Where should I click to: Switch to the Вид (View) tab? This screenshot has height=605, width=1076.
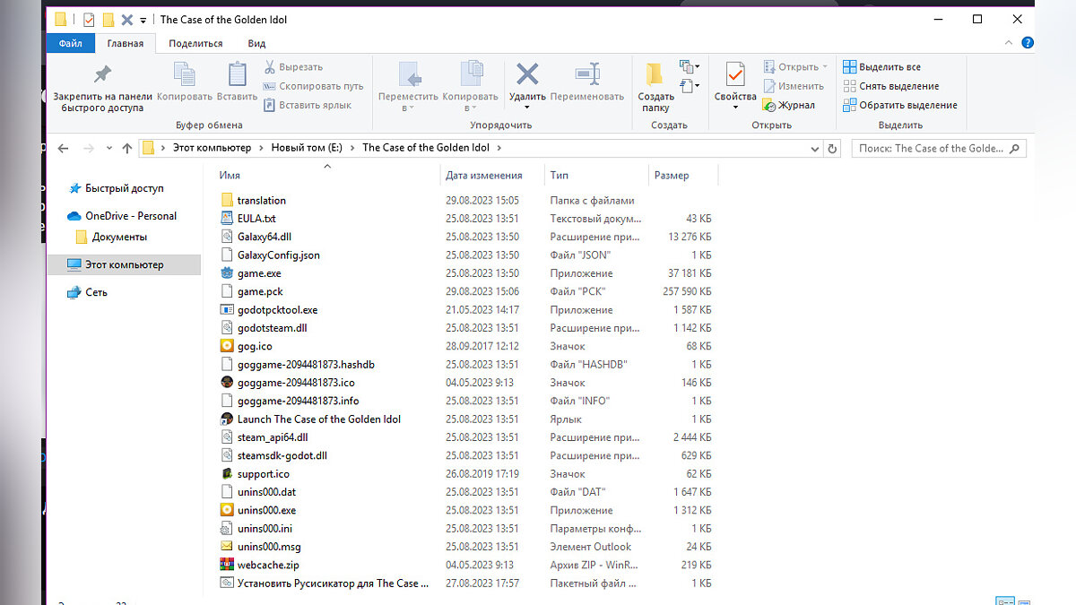(x=256, y=43)
